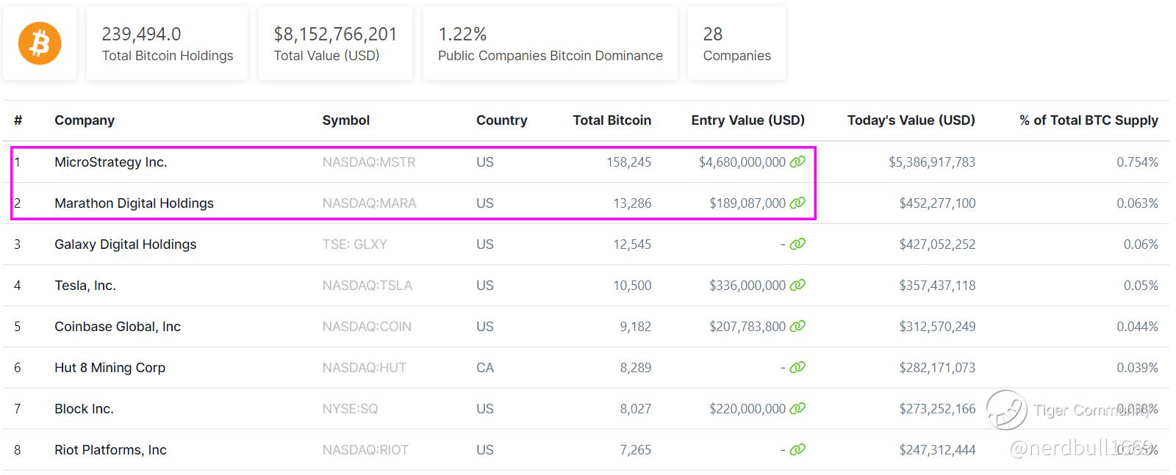Click the % of Total BTC Supply header

pos(1088,120)
